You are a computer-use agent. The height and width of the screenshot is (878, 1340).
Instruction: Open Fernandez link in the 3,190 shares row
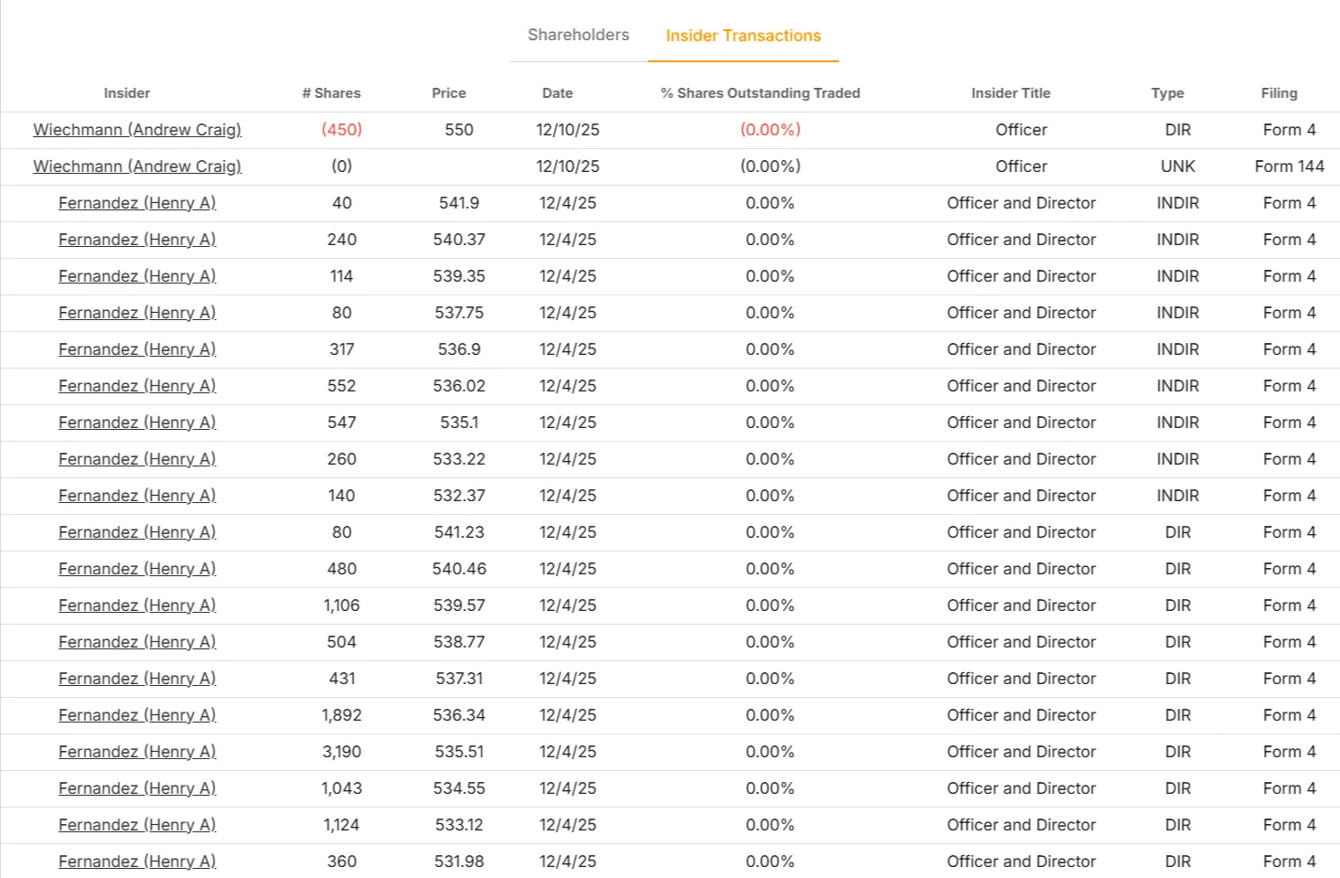137,752
